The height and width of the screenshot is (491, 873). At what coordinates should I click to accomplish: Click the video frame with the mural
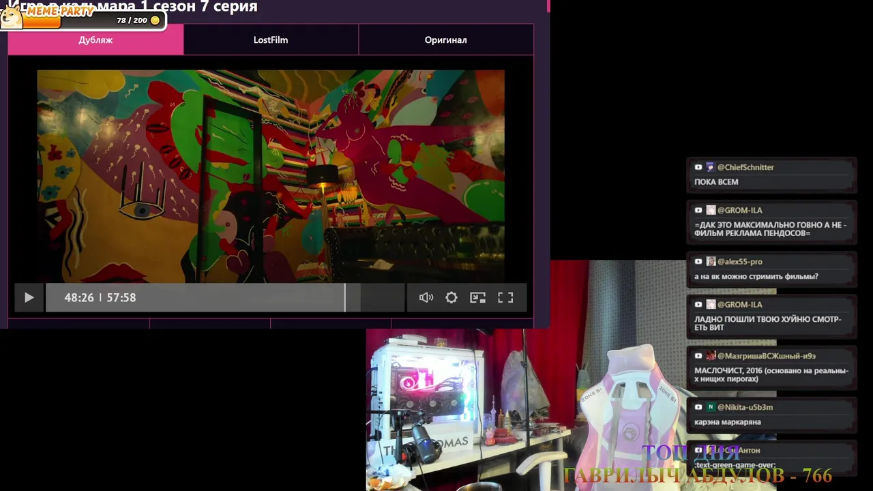[x=271, y=176]
